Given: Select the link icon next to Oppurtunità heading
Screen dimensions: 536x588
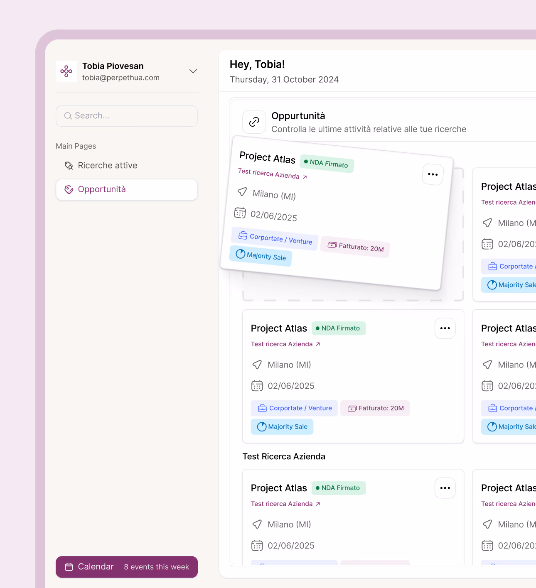Looking at the screenshot, I should click(x=254, y=122).
